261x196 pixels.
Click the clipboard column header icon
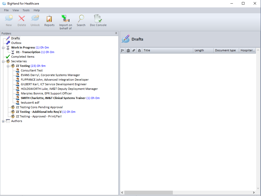pos(128,51)
